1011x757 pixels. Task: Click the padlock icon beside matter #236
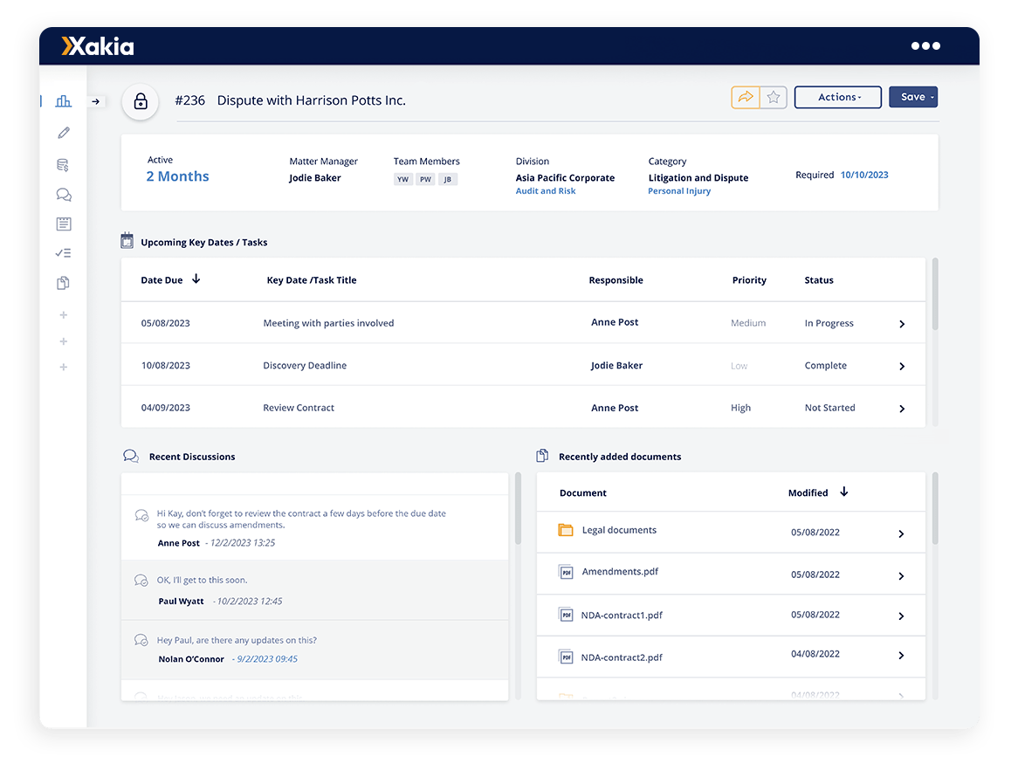(x=140, y=101)
